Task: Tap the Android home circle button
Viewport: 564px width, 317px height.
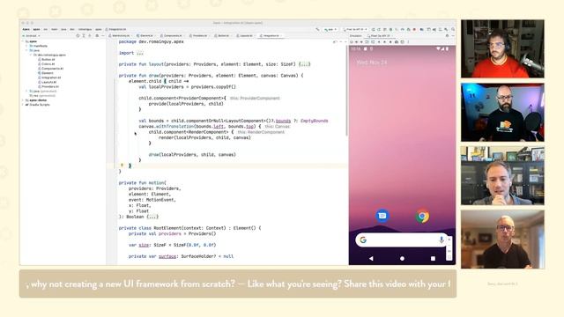Action: [x=402, y=258]
